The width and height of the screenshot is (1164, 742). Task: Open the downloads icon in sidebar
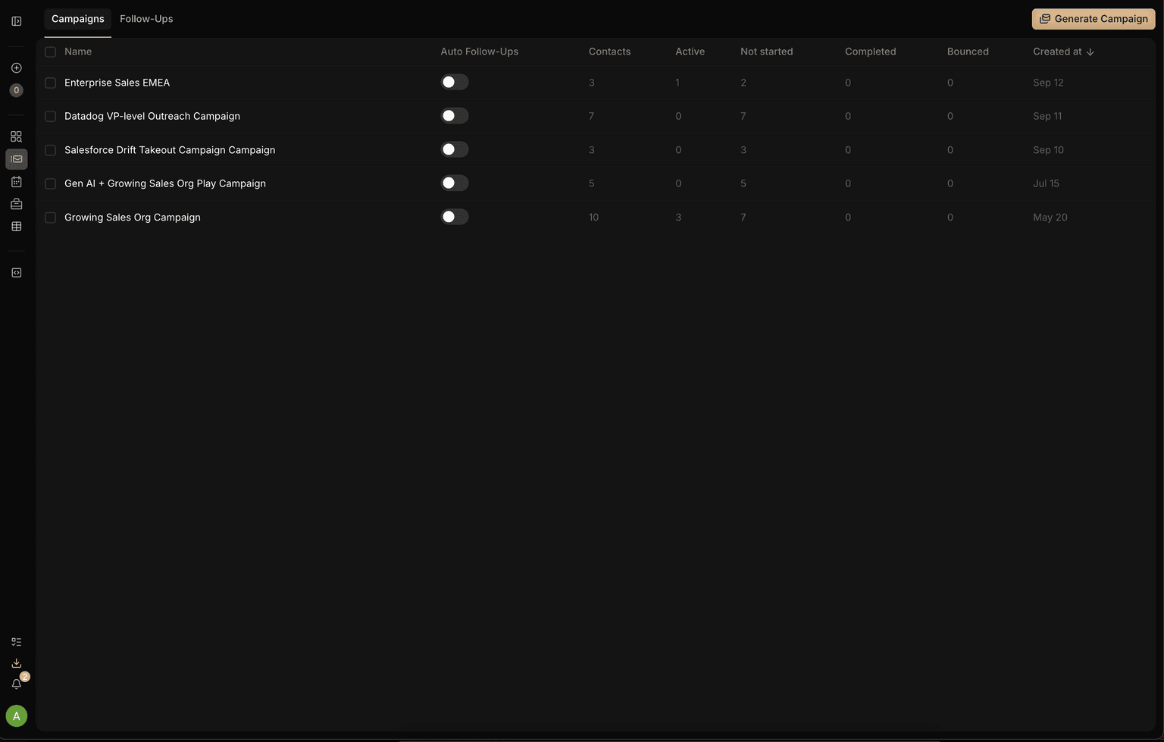tap(16, 663)
